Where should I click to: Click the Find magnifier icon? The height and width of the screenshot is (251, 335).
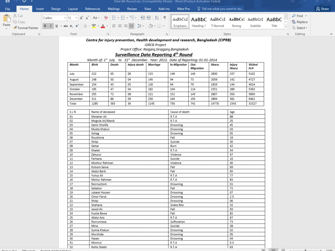click(294, 16)
